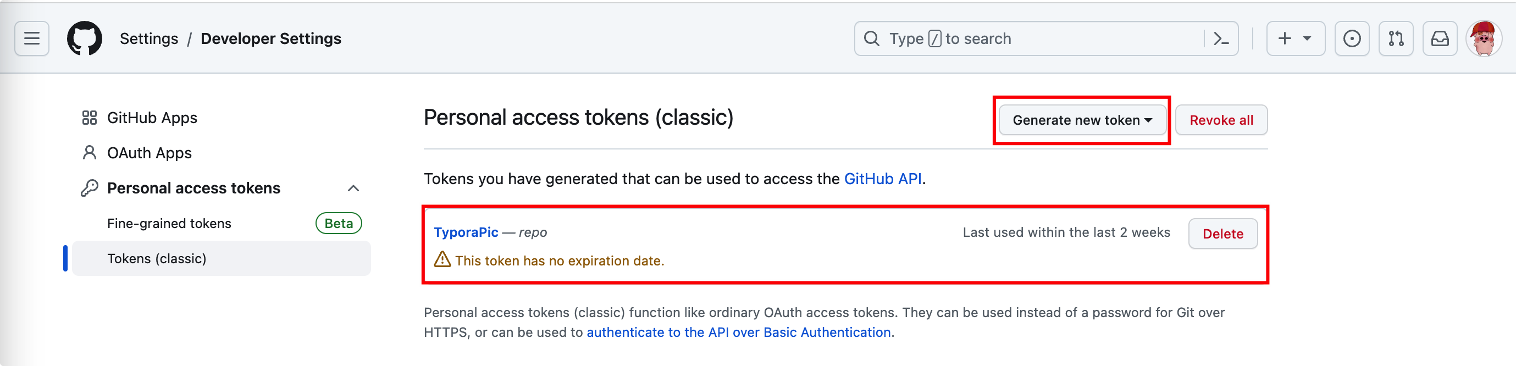Screen dimensions: 1516x366
Task: Collapse the Personal access tokens section
Action: pyautogui.click(x=353, y=188)
